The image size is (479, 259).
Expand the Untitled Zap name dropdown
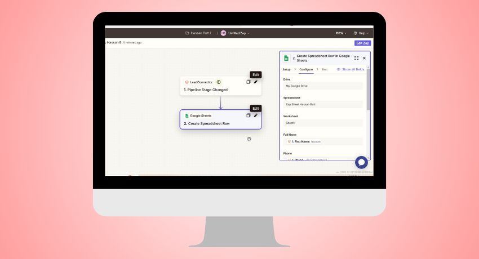tap(238, 33)
